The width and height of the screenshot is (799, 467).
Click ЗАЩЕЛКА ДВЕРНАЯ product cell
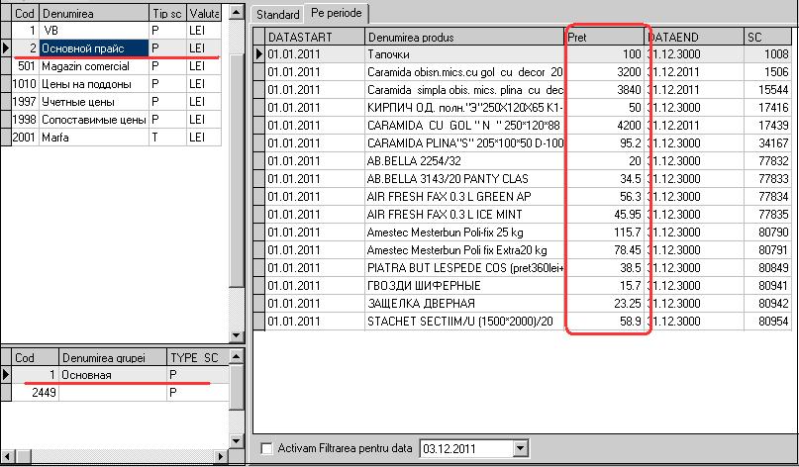coord(464,304)
